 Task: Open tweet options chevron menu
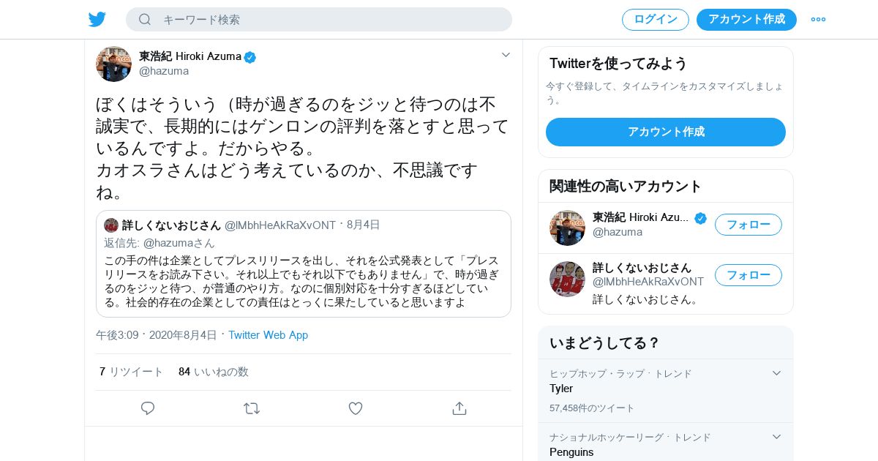(506, 55)
